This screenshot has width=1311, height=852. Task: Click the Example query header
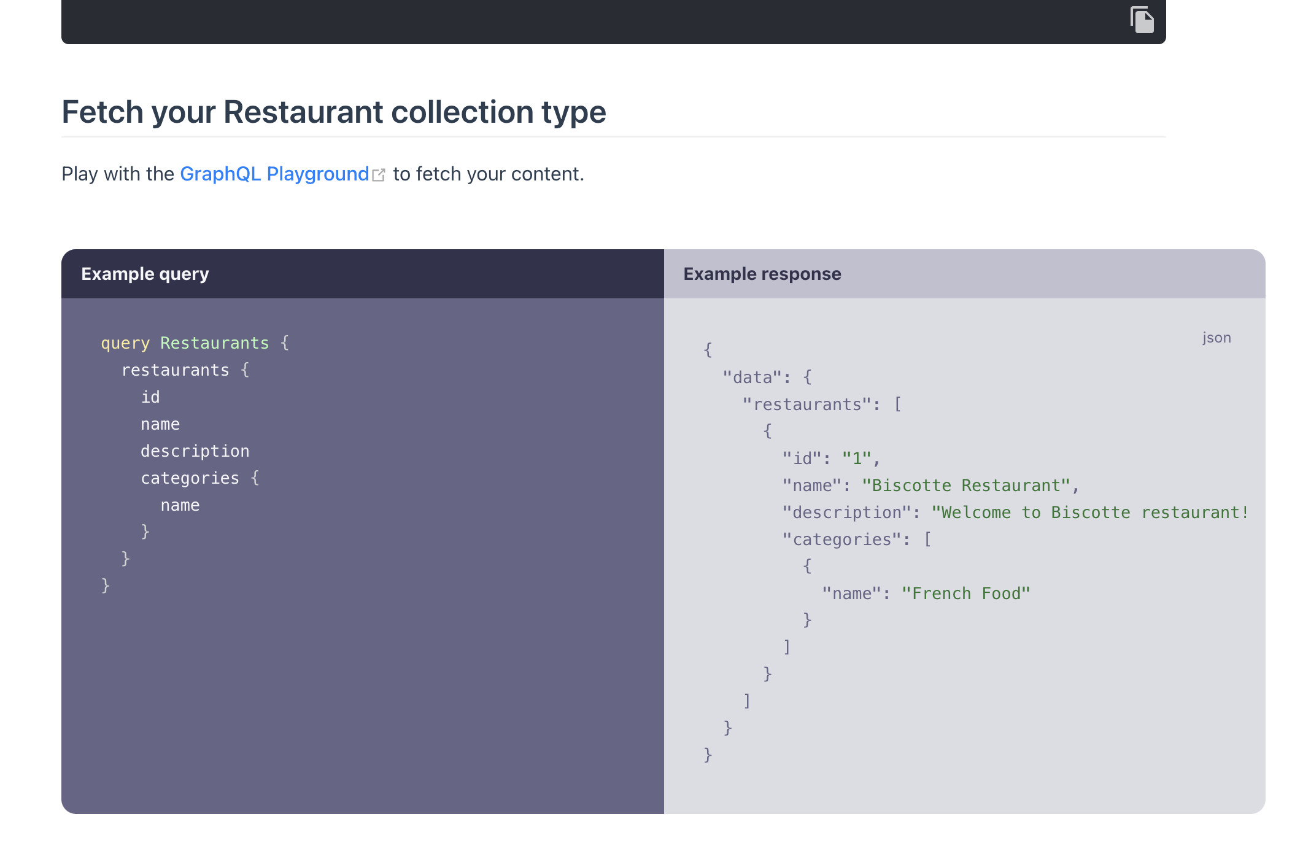(145, 274)
